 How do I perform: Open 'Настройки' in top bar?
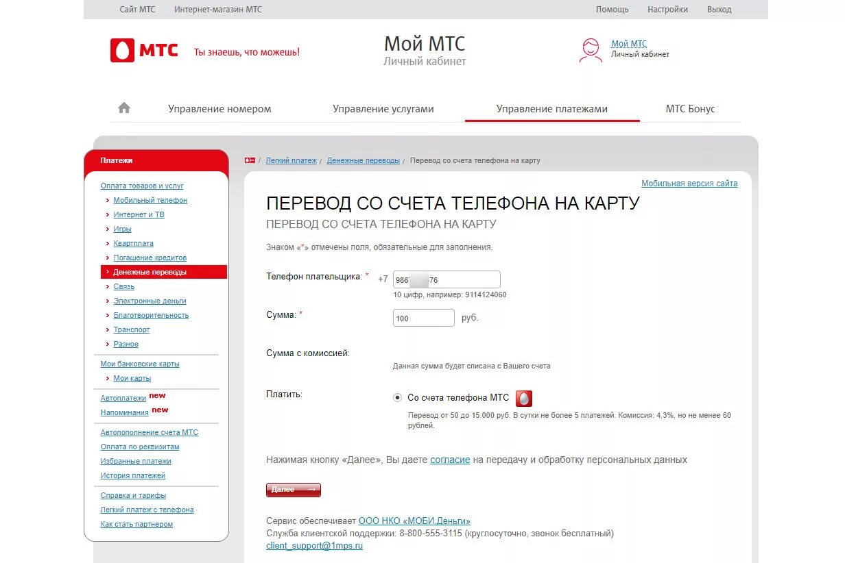[667, 10]
